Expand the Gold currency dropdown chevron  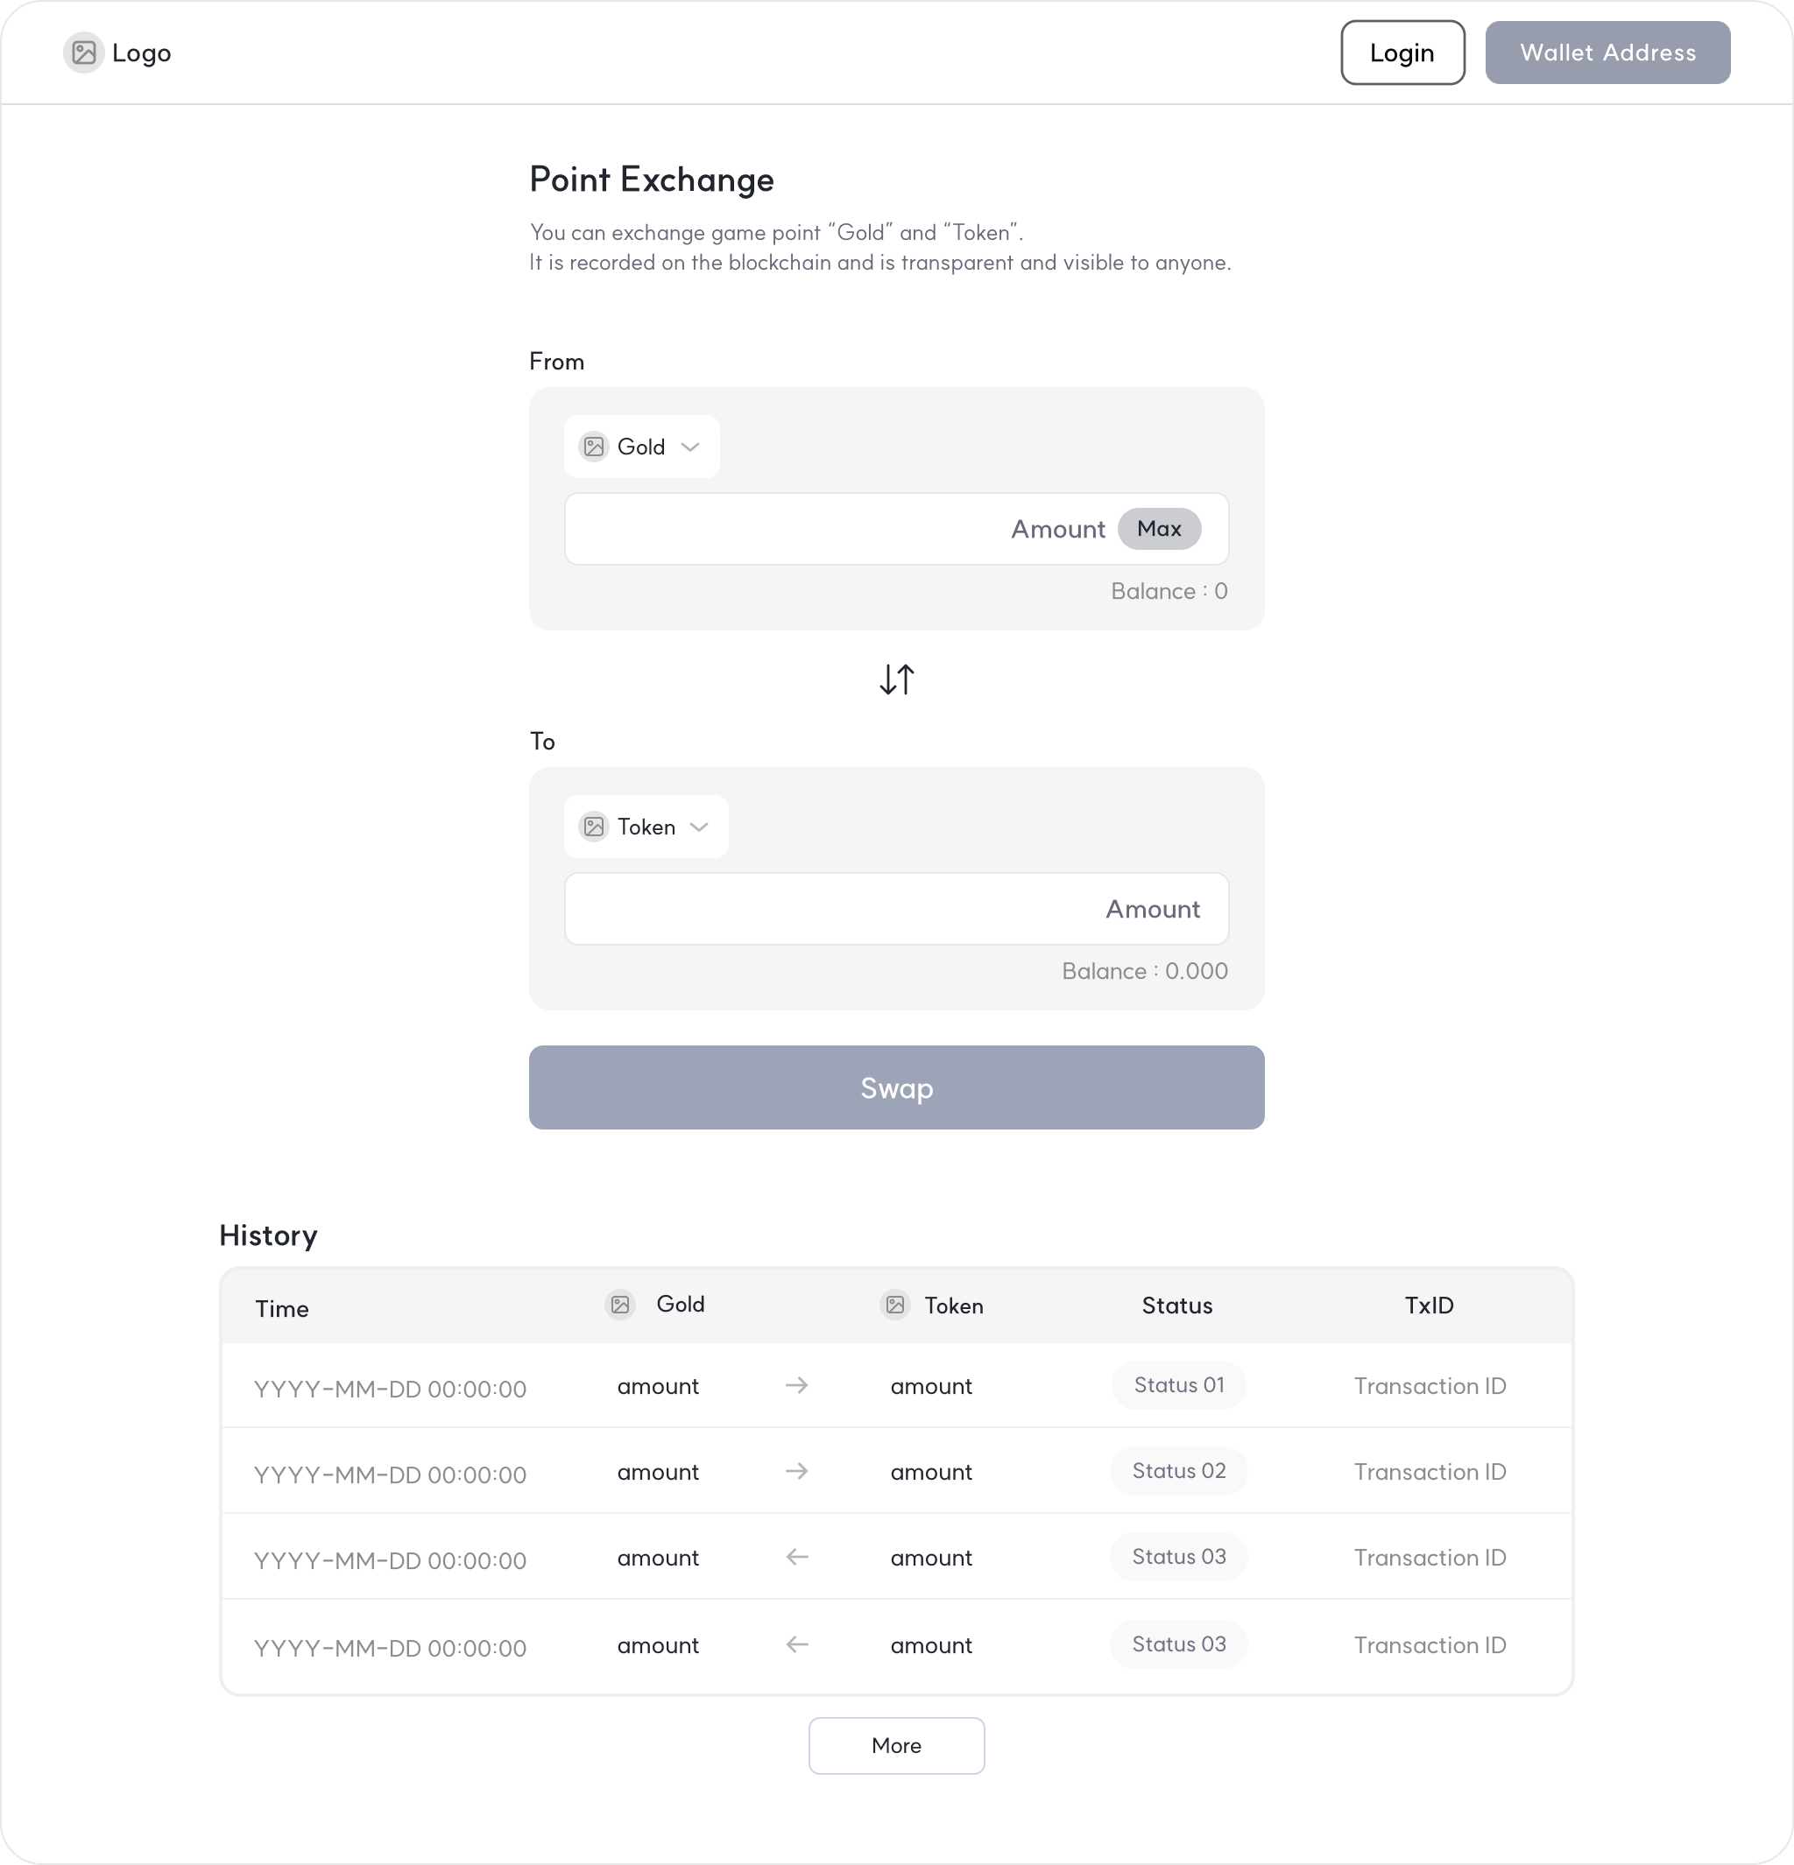(x=691, y=447)
